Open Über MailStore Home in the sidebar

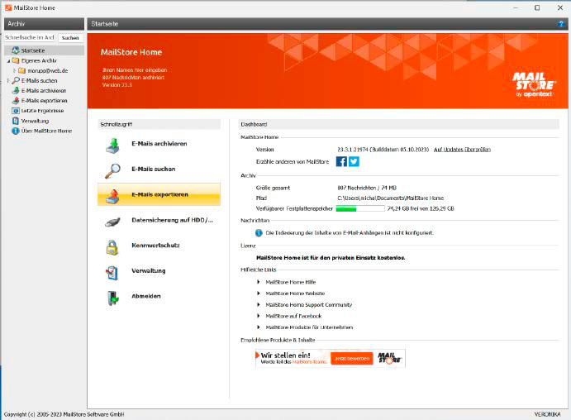pyautogui.click(x=46, y=131)
